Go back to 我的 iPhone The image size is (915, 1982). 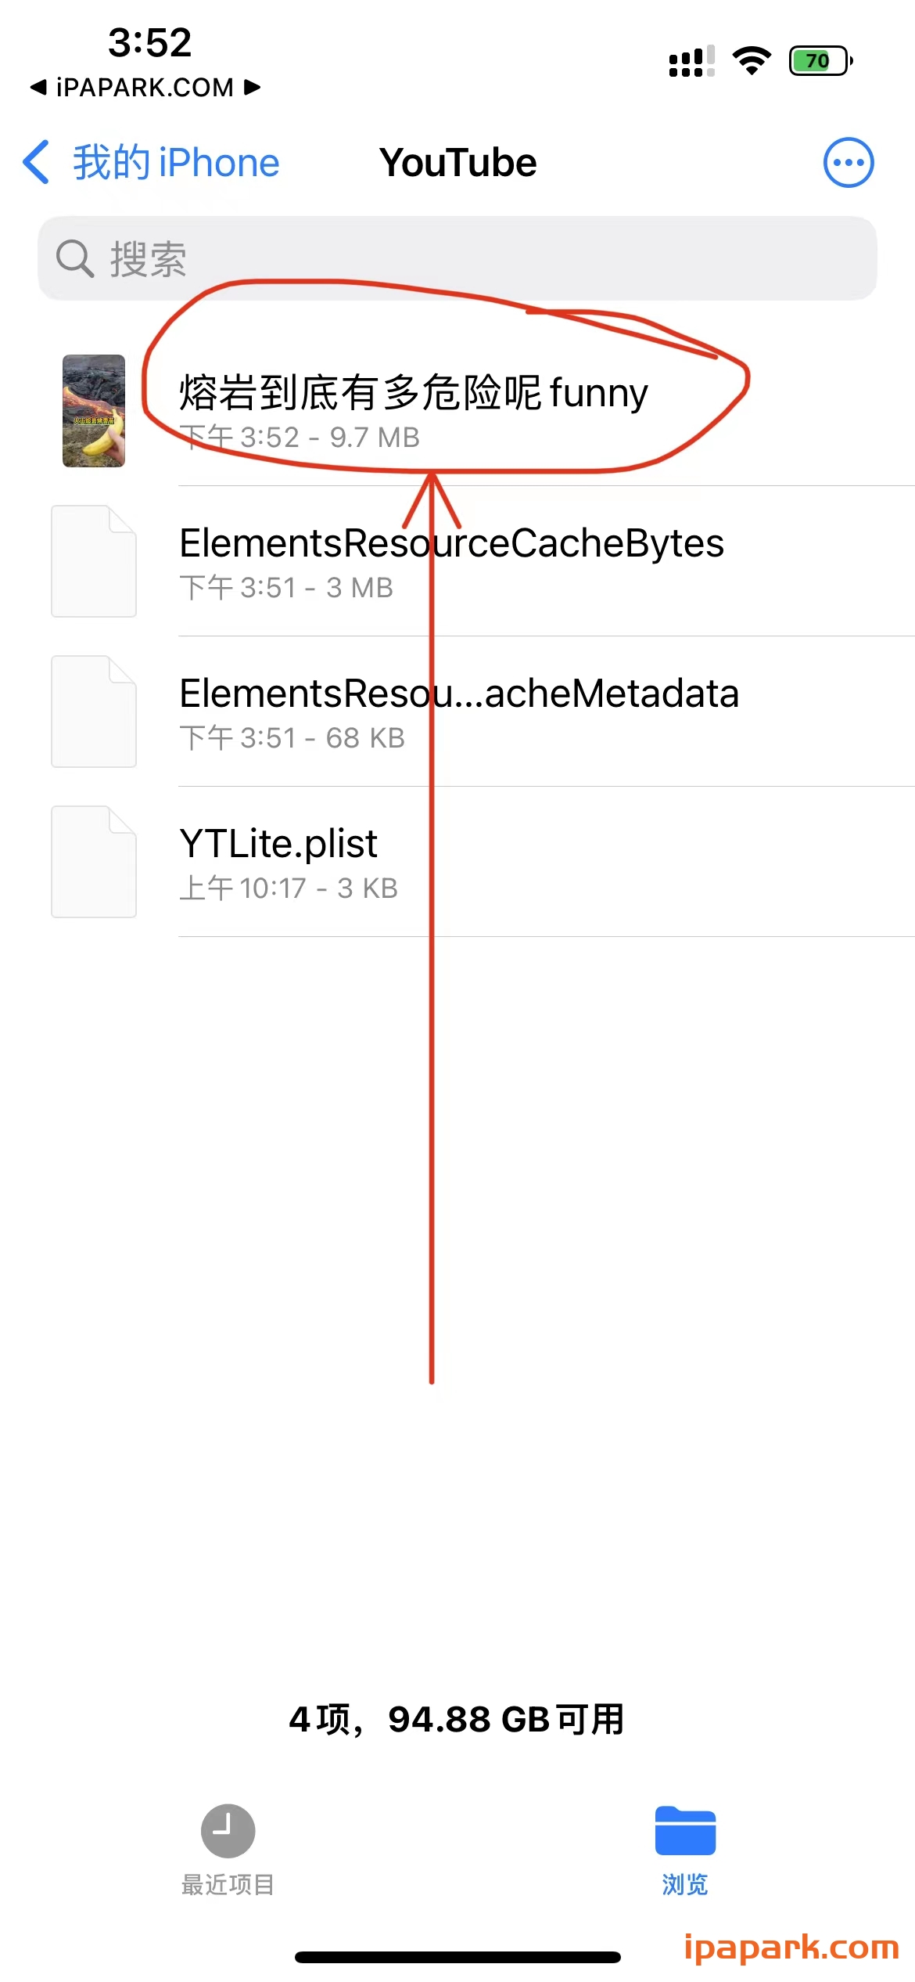[x=176, y=163]
